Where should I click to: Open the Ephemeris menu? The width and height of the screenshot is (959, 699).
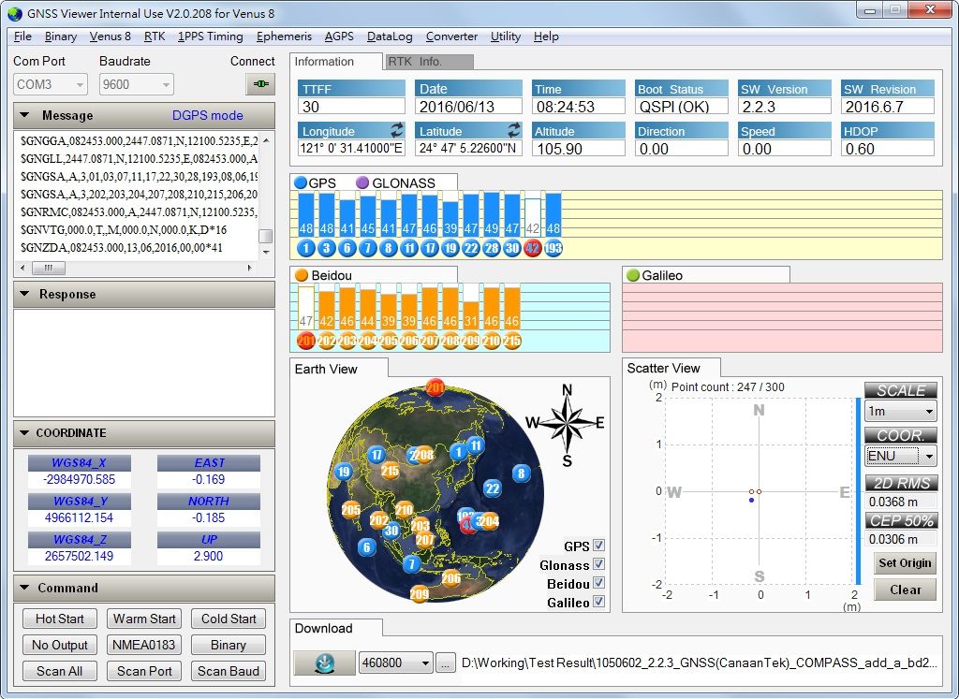click(284, 36)
